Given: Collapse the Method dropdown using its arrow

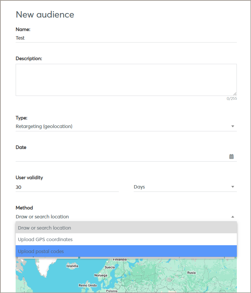Looking at the screenshot, I should pos(233,217).
